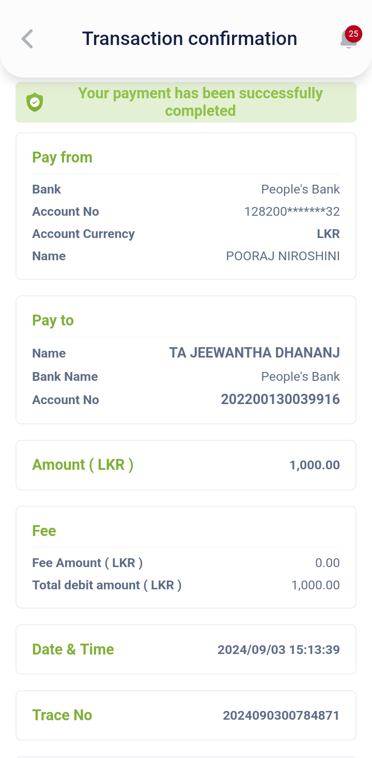
Task: Tap the masked account number 128200*******32
Action: [292, 212]
